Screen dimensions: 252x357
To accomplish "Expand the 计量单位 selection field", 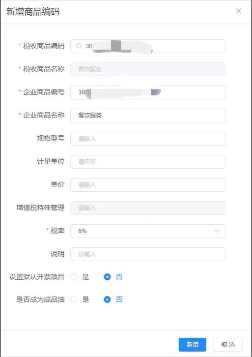I will [x=148, y=162].
